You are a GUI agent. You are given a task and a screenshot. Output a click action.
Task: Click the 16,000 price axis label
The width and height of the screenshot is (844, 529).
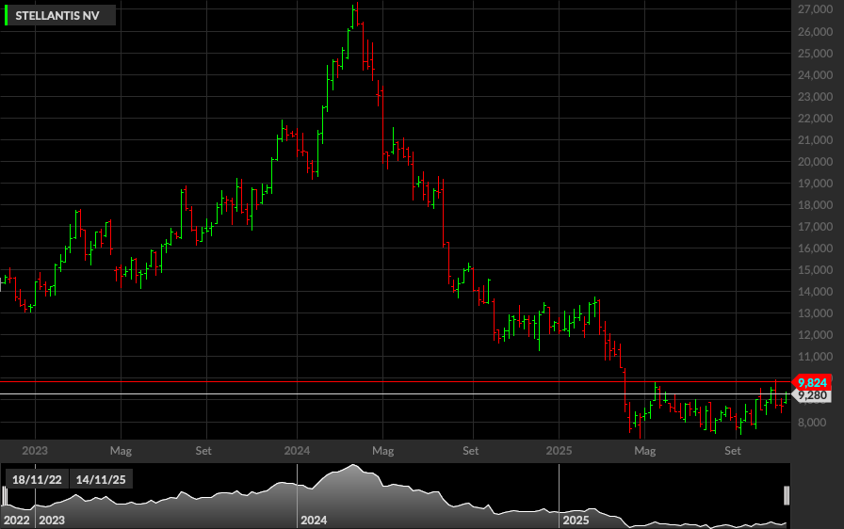(815, 248)
